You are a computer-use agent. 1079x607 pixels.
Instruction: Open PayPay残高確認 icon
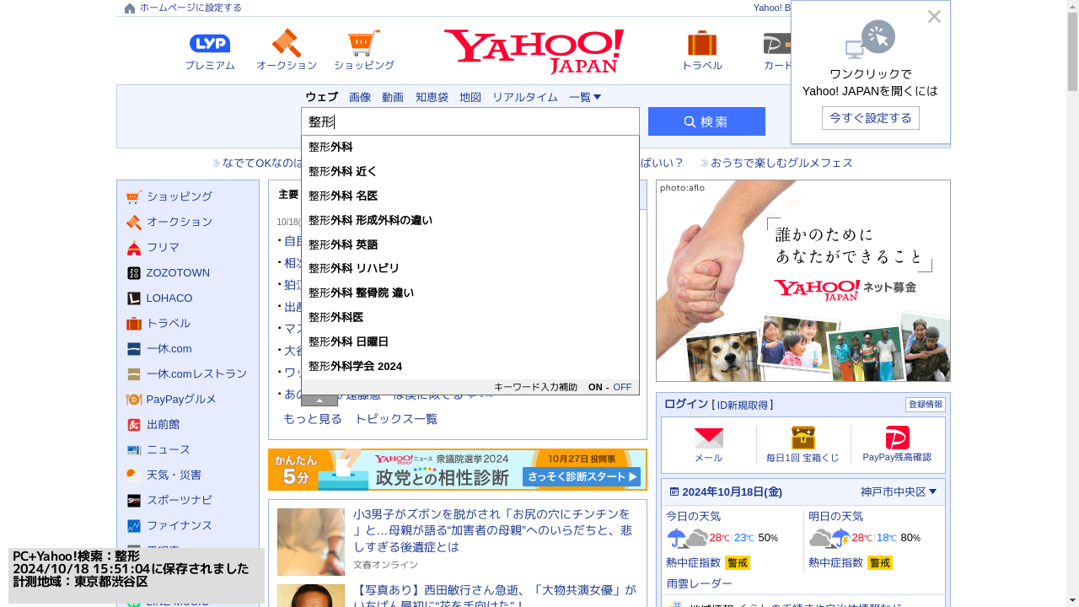pyautogui.click(x=897, y=438)
